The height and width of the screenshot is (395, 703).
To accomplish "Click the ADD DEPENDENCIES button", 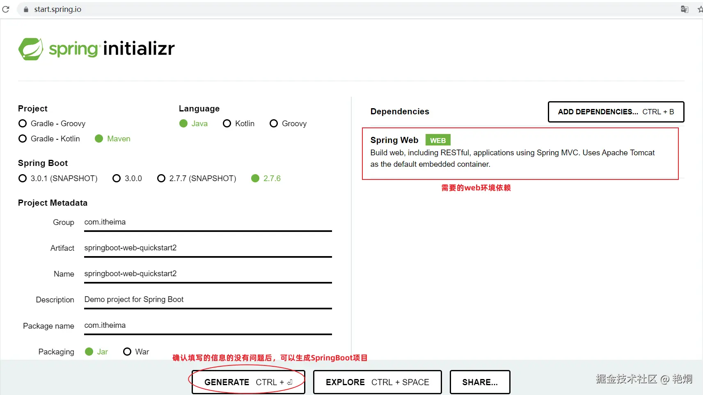I will [x=616, y=112].
